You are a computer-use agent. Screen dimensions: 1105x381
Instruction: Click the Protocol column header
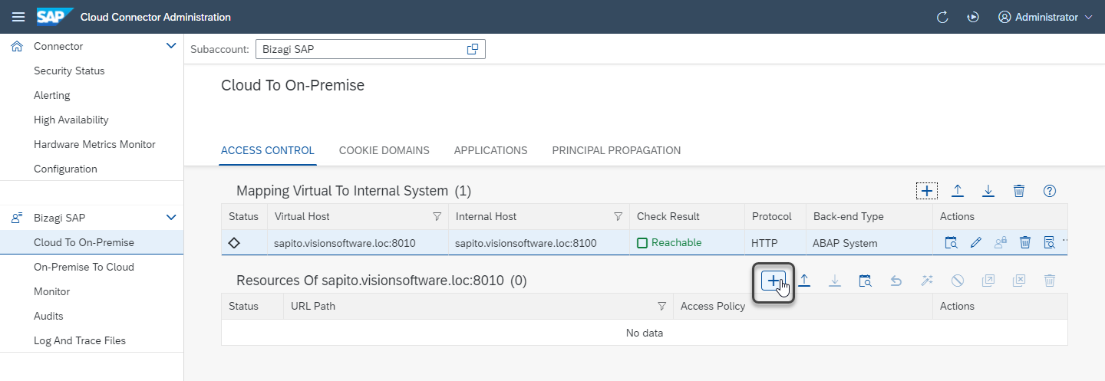coord(771,217)
